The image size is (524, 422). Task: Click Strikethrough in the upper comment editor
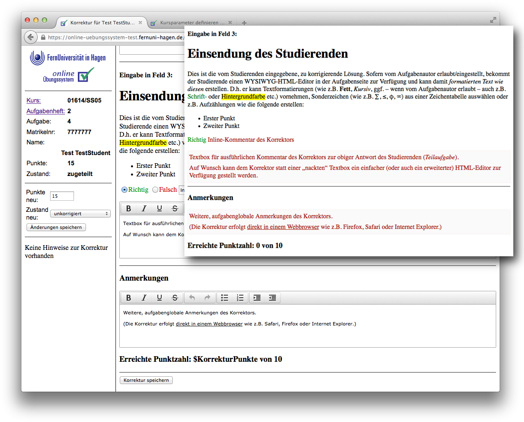175,208
